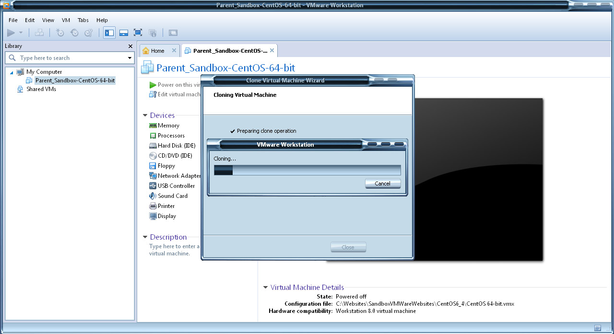Click the Power On play toolbar icon

click(x=11, y=33)
